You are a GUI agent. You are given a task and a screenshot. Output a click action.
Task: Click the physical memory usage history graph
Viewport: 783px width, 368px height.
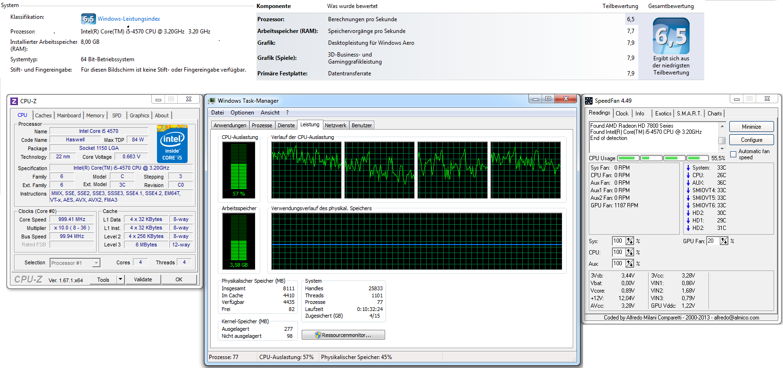(x=417, y=241)
